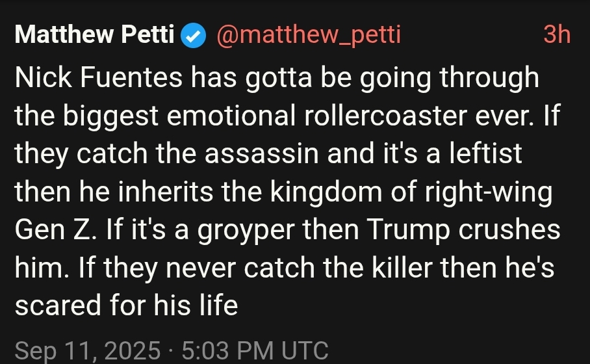Click the word 'rollercoaster' in post text
Image resolution: width=590 pixels, height=364 pixels.
pos(386,116)
